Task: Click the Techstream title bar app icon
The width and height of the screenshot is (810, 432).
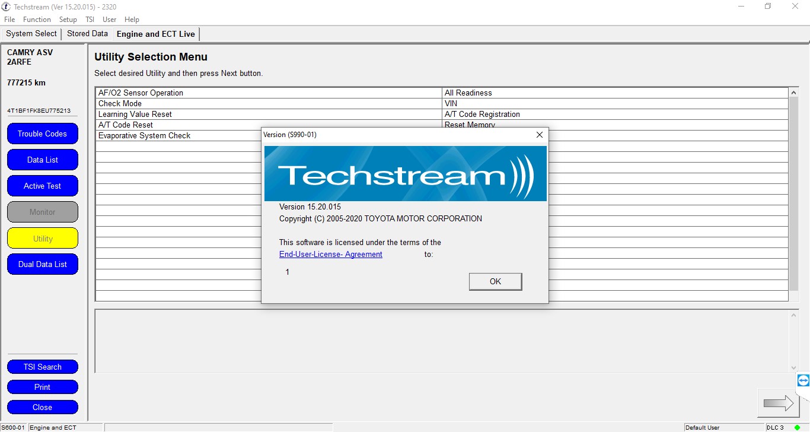Action: tap(6, 7)
